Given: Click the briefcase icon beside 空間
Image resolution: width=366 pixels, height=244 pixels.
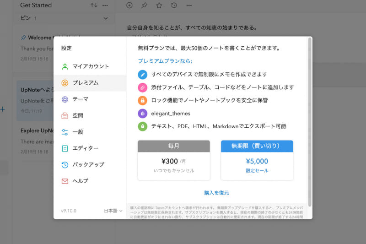Looking at the screenshot, I should pos(65,115).
